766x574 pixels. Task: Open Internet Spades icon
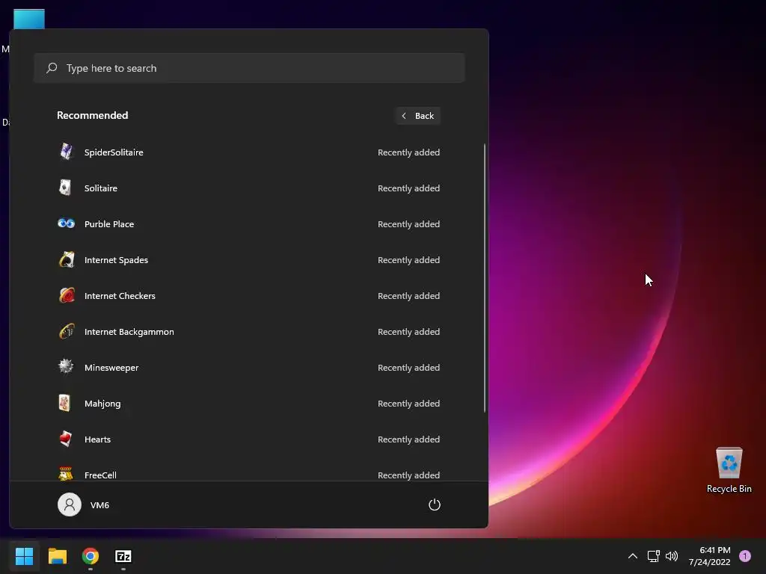67,259
